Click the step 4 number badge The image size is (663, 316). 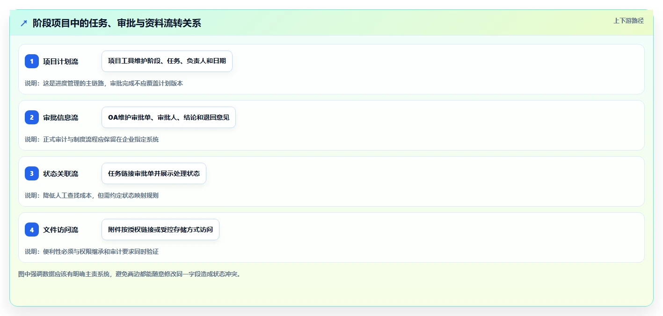32,230
